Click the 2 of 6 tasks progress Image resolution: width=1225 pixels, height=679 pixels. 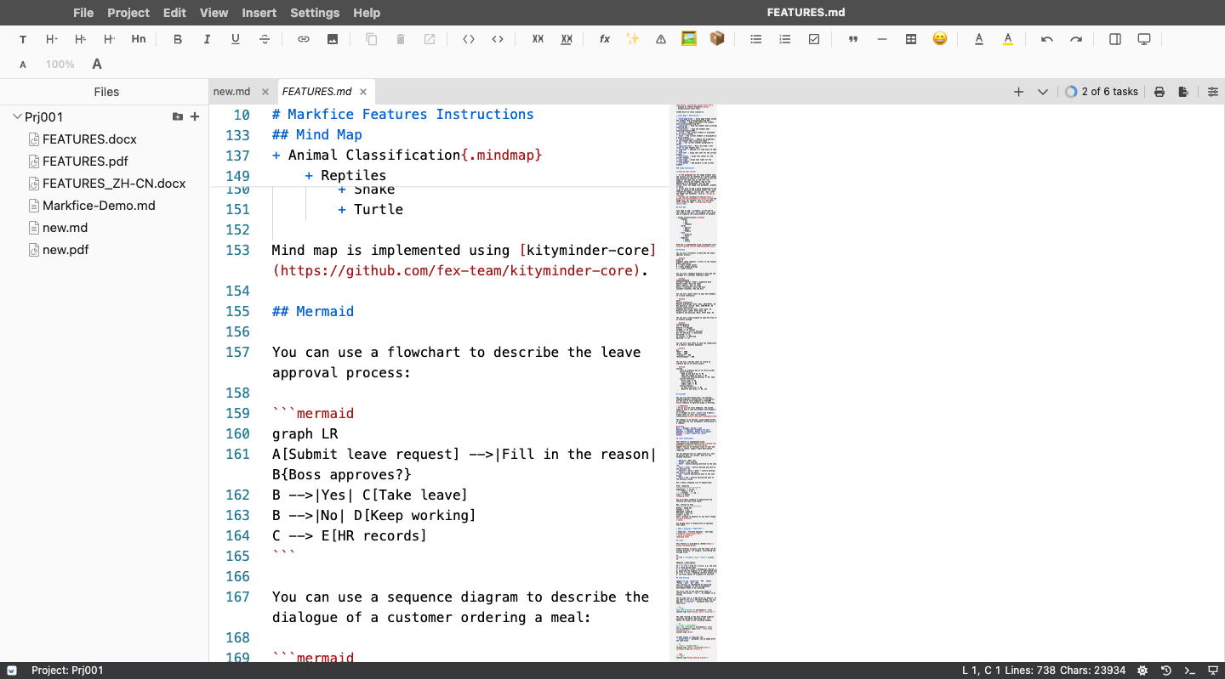click(1102, 92)
